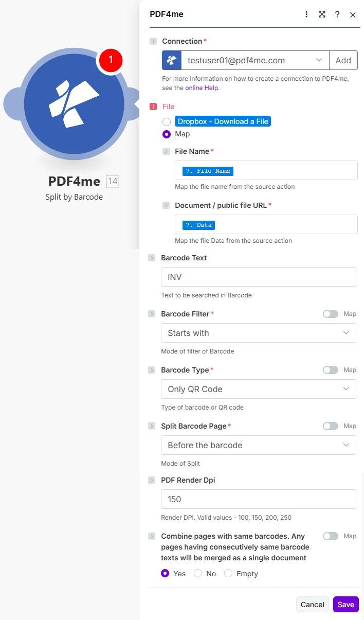Open the Barcode Filter Starts with dropdown
The height and width of the screenshot is (620, 364).
tap(259, 333)
